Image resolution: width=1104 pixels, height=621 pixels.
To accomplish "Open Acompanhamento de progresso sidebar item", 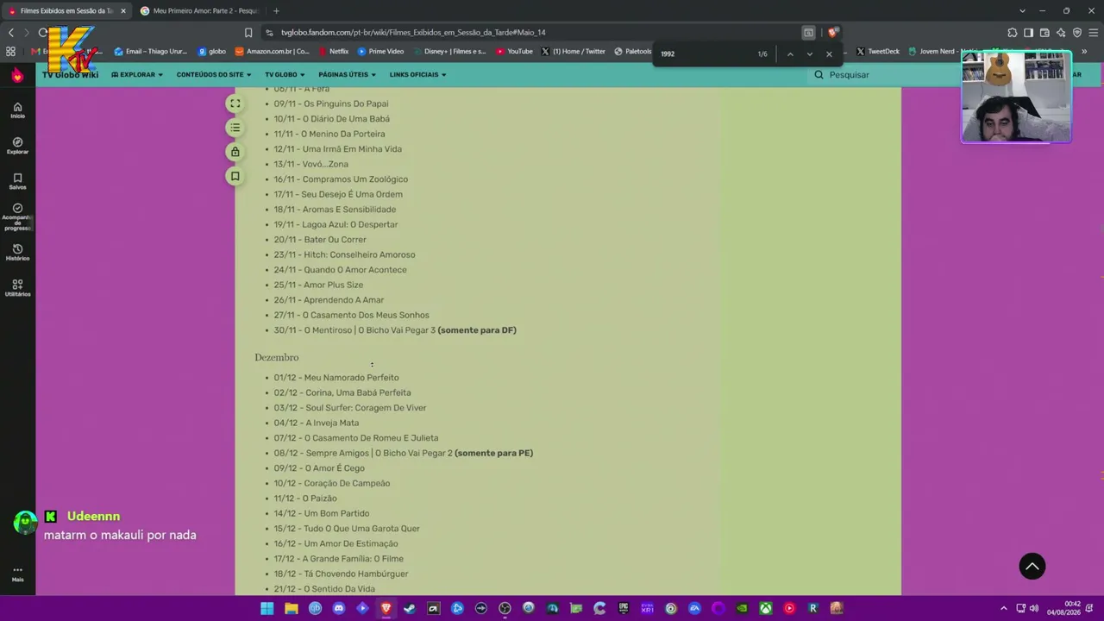I will pos(17,216).
